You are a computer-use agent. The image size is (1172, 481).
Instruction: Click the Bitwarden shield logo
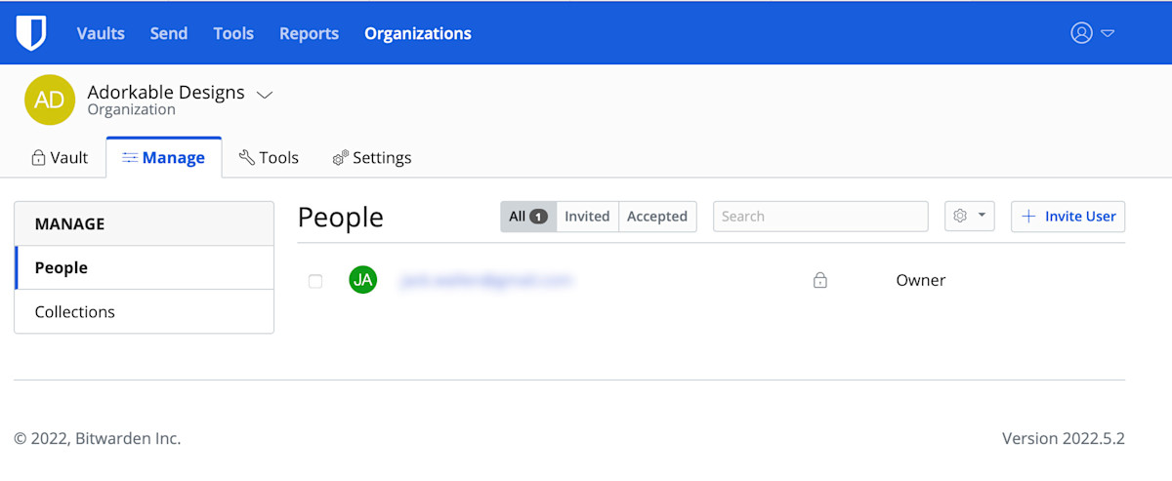point(31,33)
